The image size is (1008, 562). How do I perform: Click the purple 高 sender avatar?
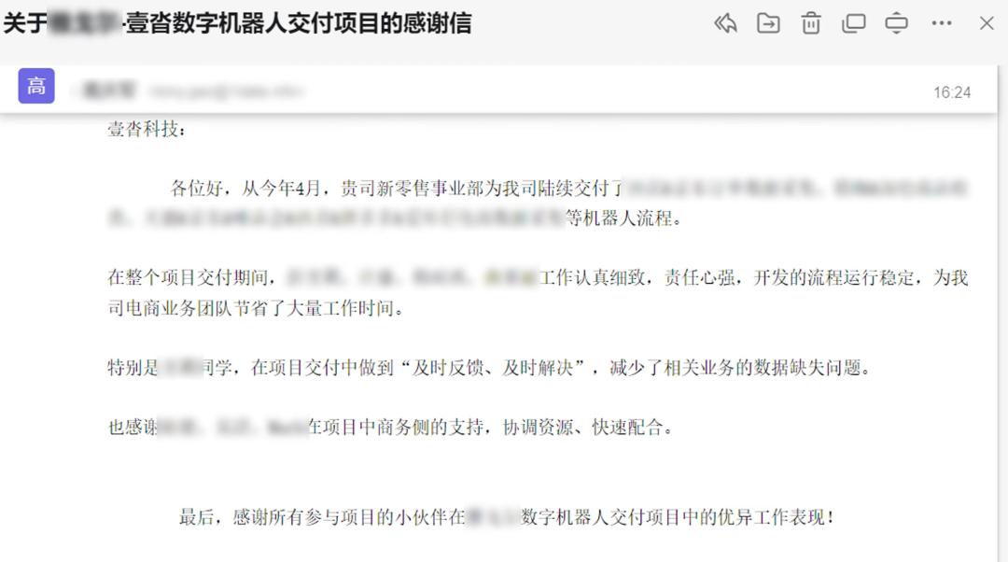click(36, 86)
